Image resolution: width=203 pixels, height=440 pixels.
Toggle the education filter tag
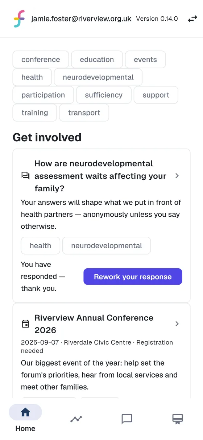pyautogui.click(x=97, y=60)
